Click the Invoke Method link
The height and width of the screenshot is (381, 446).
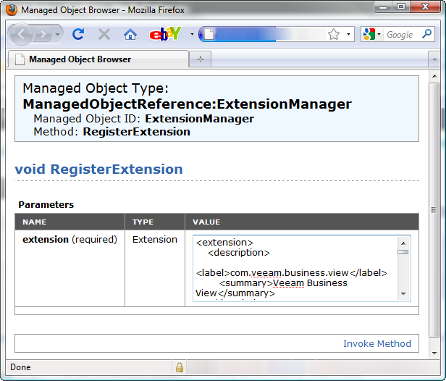[x=376, y=343]
